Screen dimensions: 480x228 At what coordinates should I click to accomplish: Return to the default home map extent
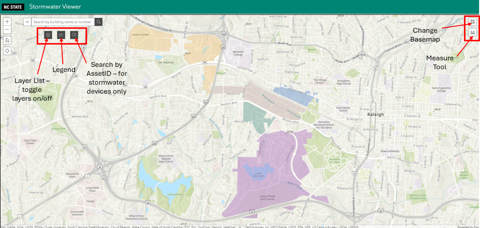[x=7, y=41]
